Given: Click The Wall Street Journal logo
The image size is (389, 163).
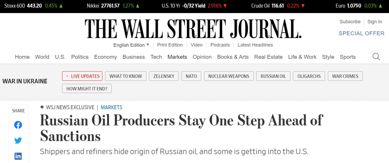Looking at the screenshot, I should (193, 29).
